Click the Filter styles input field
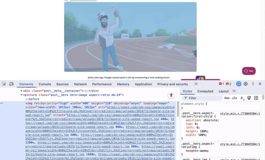 point(204,98)
